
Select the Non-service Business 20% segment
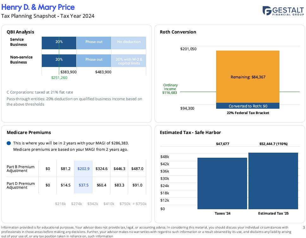pyautogui.click(x=59, y=61)
